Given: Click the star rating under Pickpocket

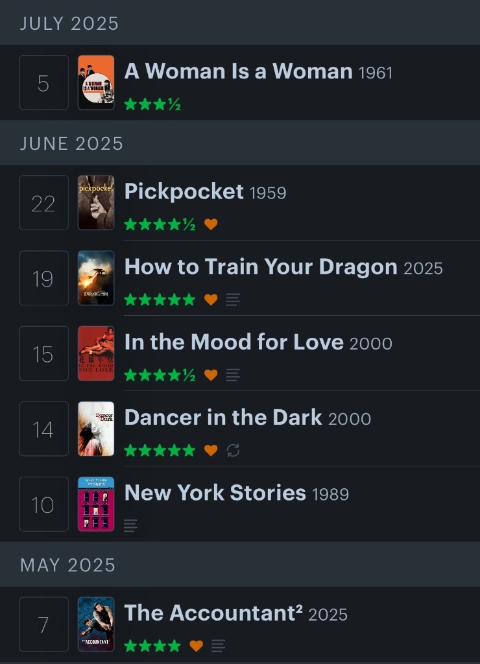Looking at the screenshot, I should tap(160, 224).
